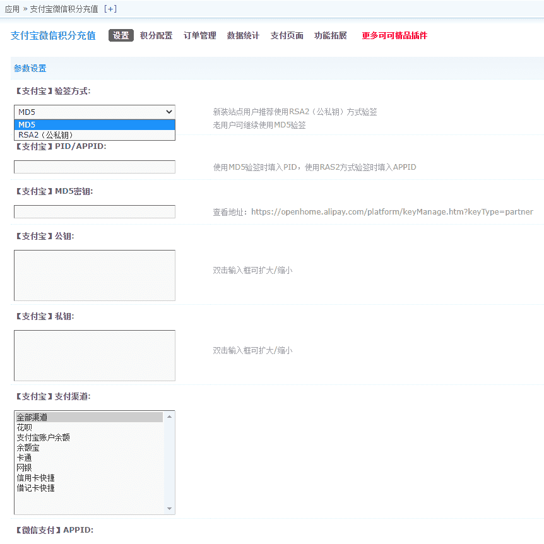Screen dimensions: 544x544
Task: Select 支付宝账户余额 in the channel list
Action: (89, 437)
